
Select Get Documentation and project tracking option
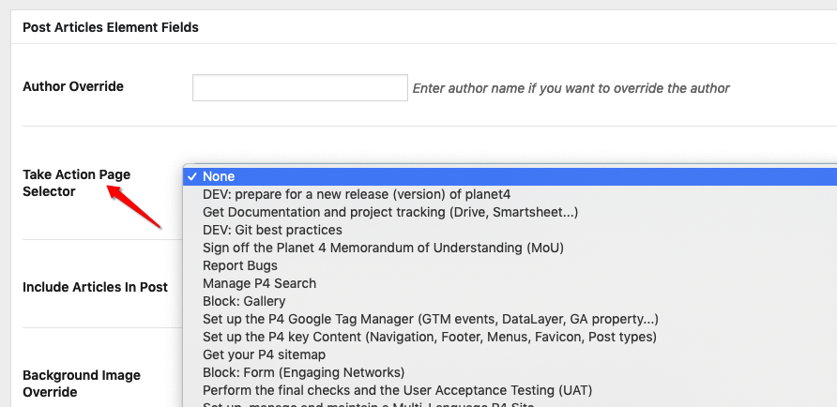click(x=510, y=212)
